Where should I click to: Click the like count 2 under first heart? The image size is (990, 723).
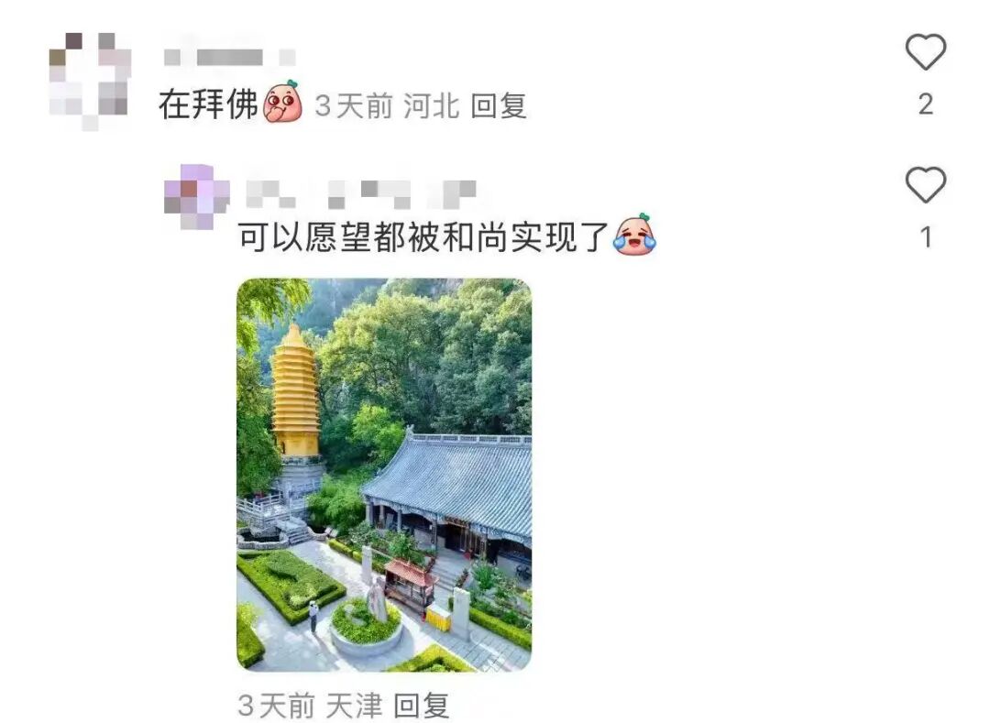point(926,104)
